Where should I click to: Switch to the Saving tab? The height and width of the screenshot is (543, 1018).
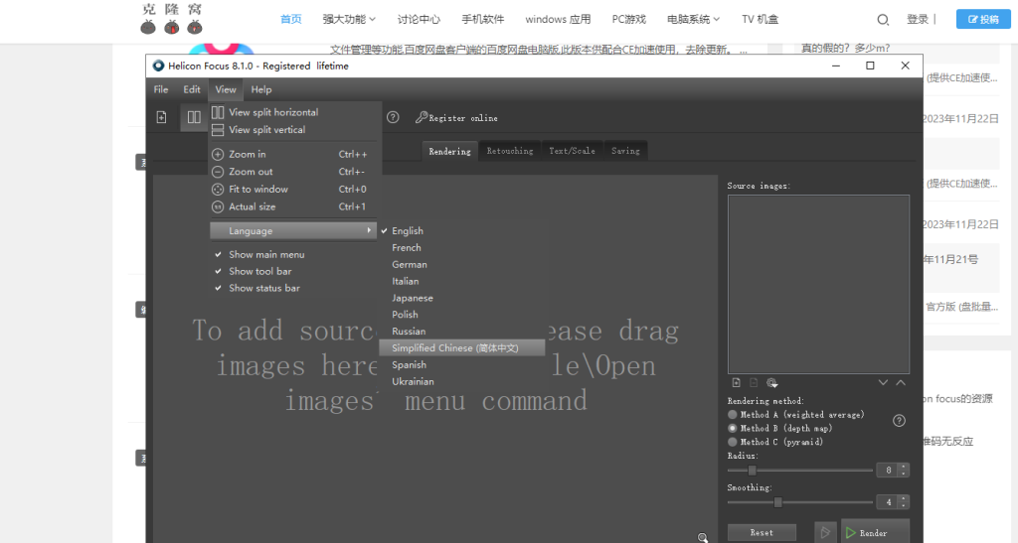[626, 151]
